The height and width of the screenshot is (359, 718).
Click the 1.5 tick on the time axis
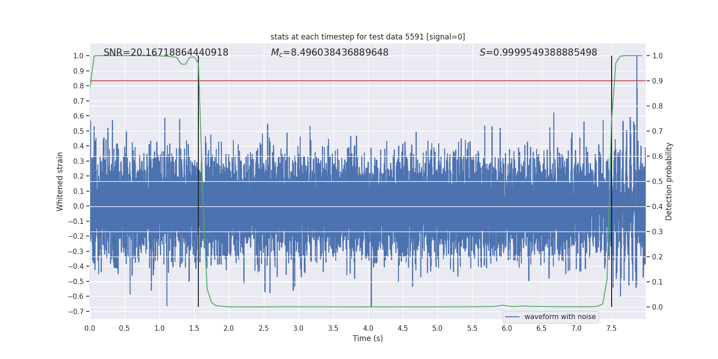(194, 328)
